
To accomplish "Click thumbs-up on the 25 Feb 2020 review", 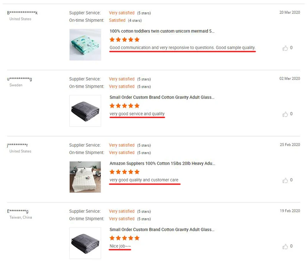I will click(x=285, y=180).
